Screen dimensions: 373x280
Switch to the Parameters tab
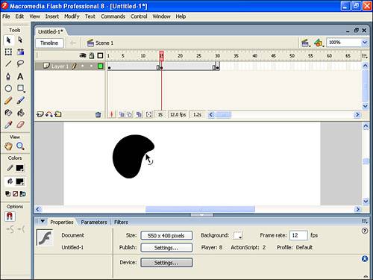[x=94, y=222]
